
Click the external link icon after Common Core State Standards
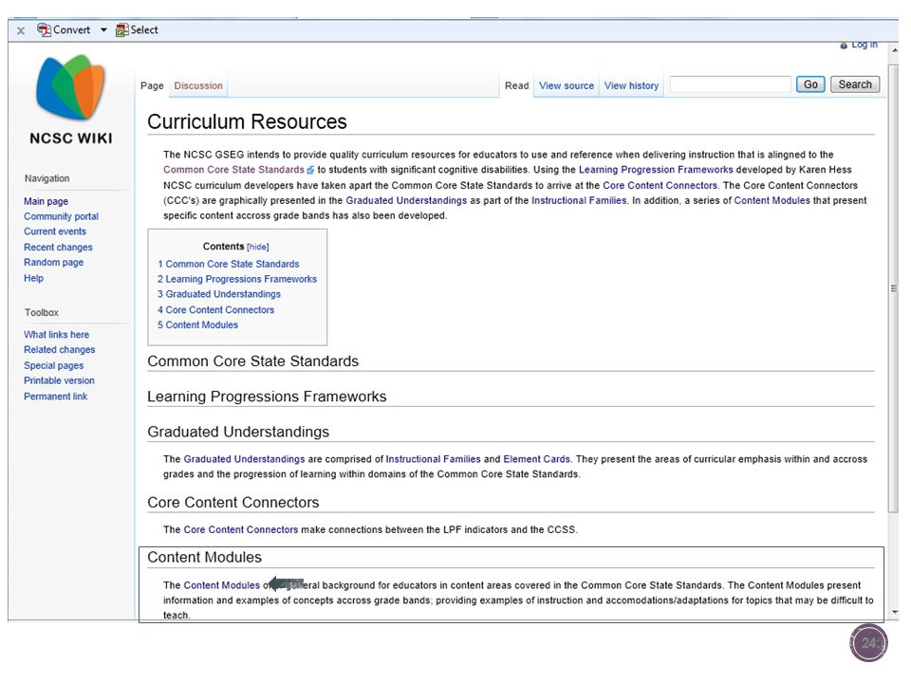[311, 170]
